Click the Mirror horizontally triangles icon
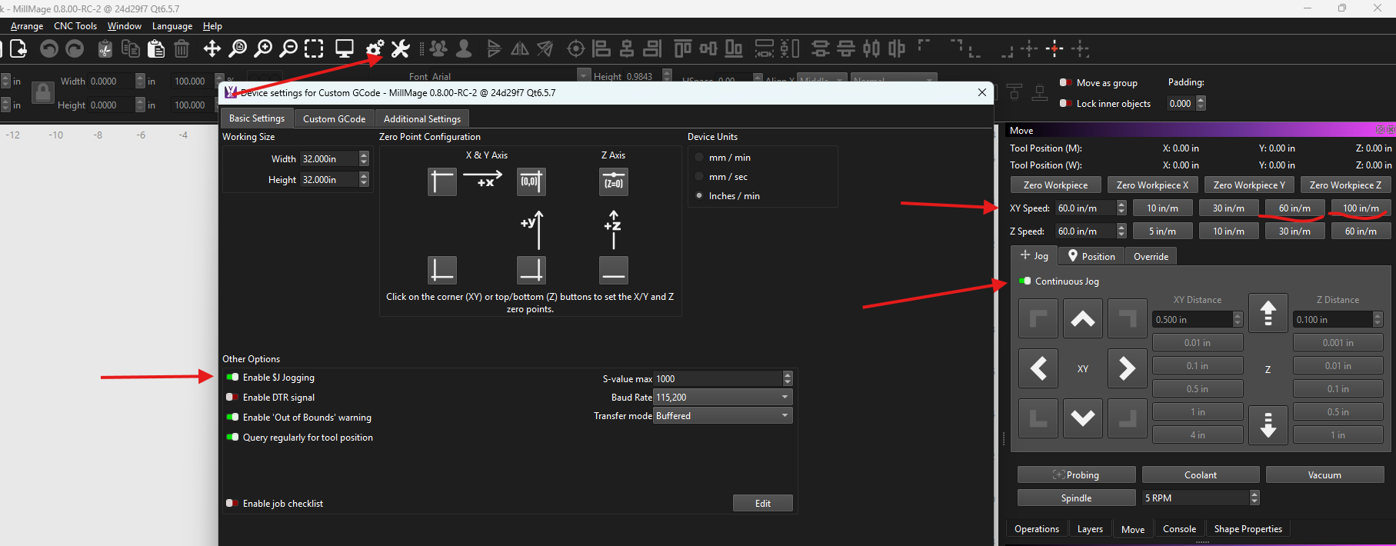This screenshot has height=546, width=1396. (x=520, y=49)
